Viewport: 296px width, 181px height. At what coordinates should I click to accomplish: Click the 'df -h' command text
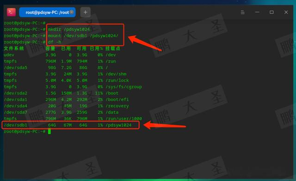(x=55, y=42)
